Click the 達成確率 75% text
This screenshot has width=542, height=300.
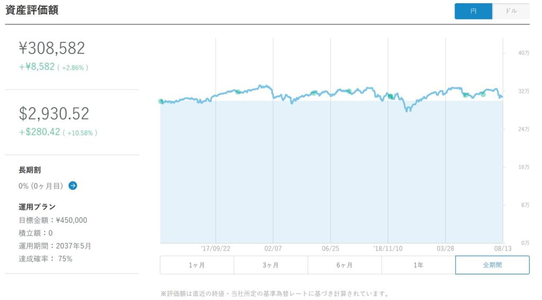[x=46, y=259]
